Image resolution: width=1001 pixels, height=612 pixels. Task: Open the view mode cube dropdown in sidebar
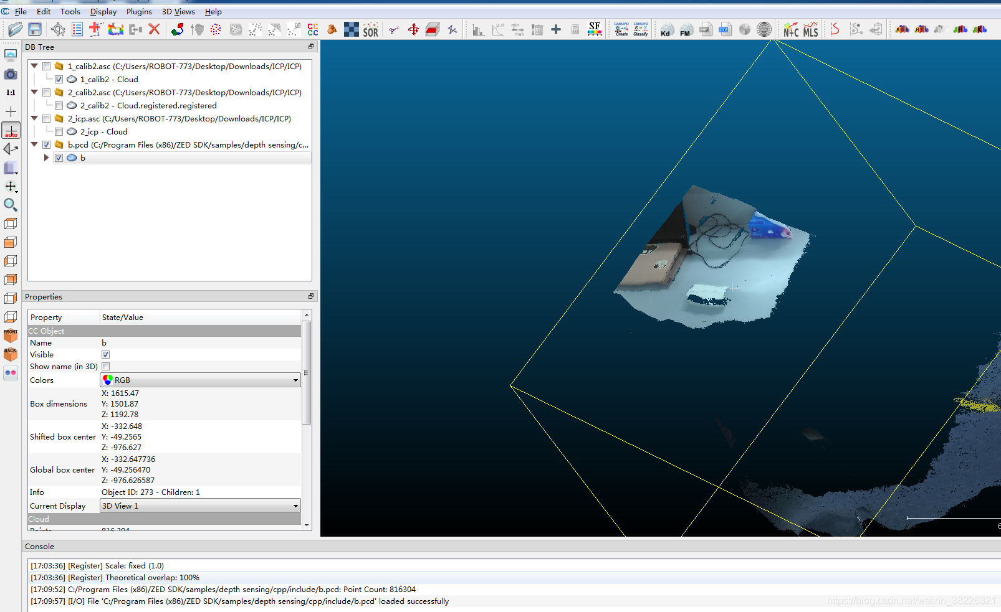pos(11,168)
